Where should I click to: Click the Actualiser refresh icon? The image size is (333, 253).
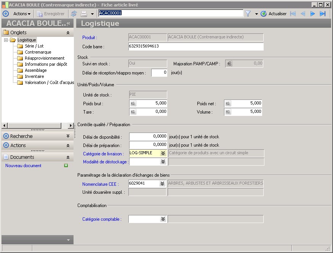tap(264, 14)
